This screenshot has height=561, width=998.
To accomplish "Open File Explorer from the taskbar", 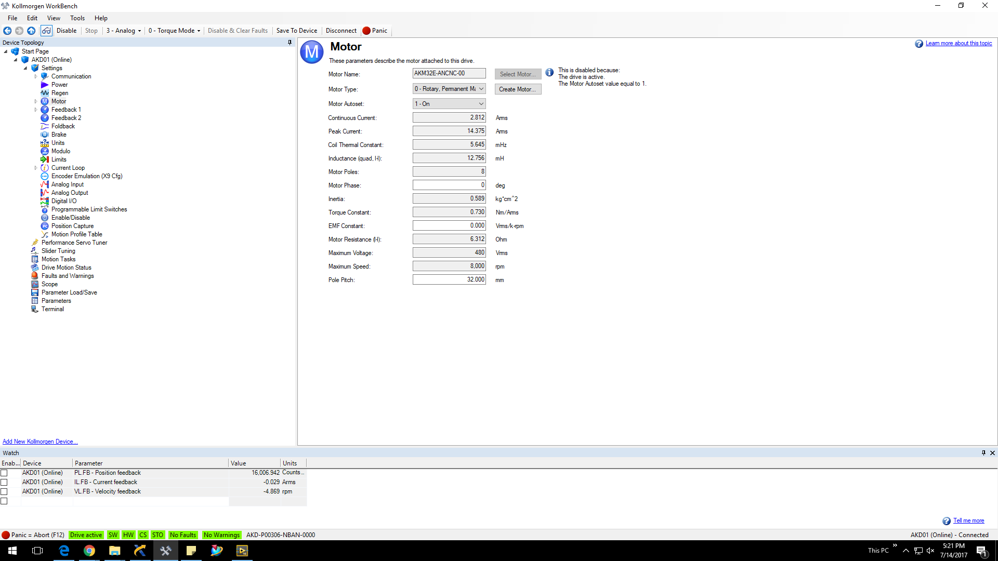I will tap(115, 551).
